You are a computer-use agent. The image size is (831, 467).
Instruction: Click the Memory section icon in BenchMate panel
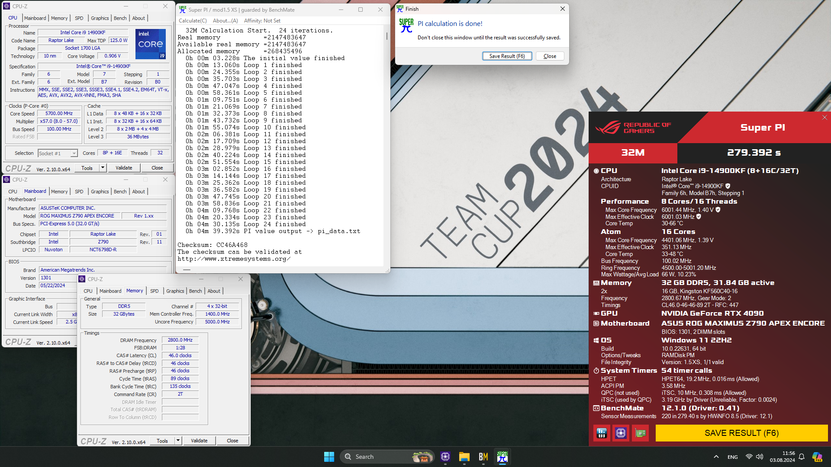[x=596, y=283]
